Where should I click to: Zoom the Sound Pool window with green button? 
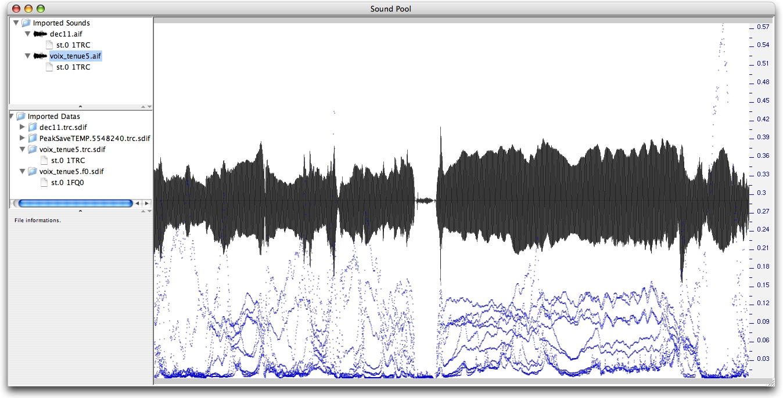[40, 9]
